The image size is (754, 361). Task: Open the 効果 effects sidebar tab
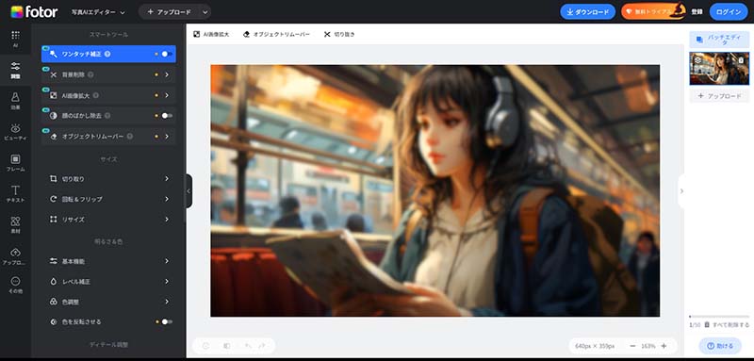coord(15,101)
